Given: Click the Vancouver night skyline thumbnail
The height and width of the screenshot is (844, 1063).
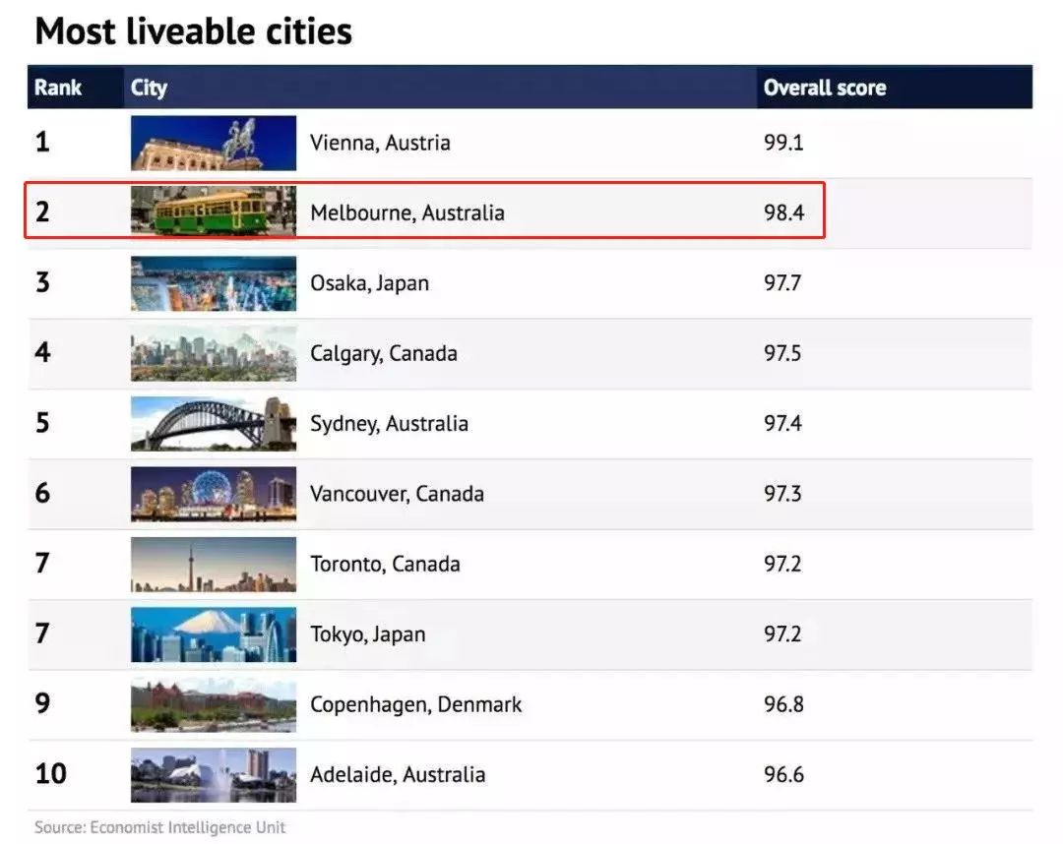Looking at the screenshot, I should pos(213,494).
